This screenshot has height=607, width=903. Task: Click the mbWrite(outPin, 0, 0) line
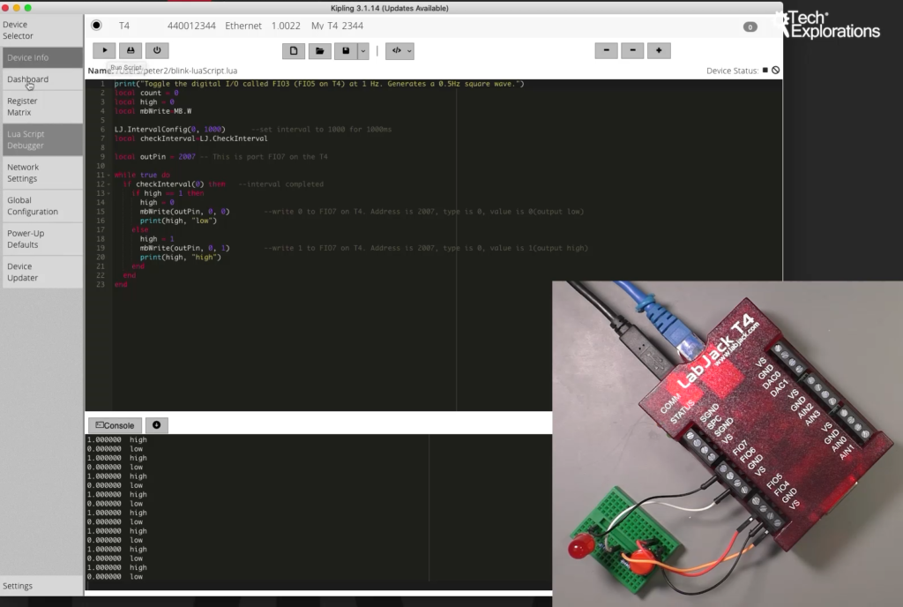[x=184, y=212]
